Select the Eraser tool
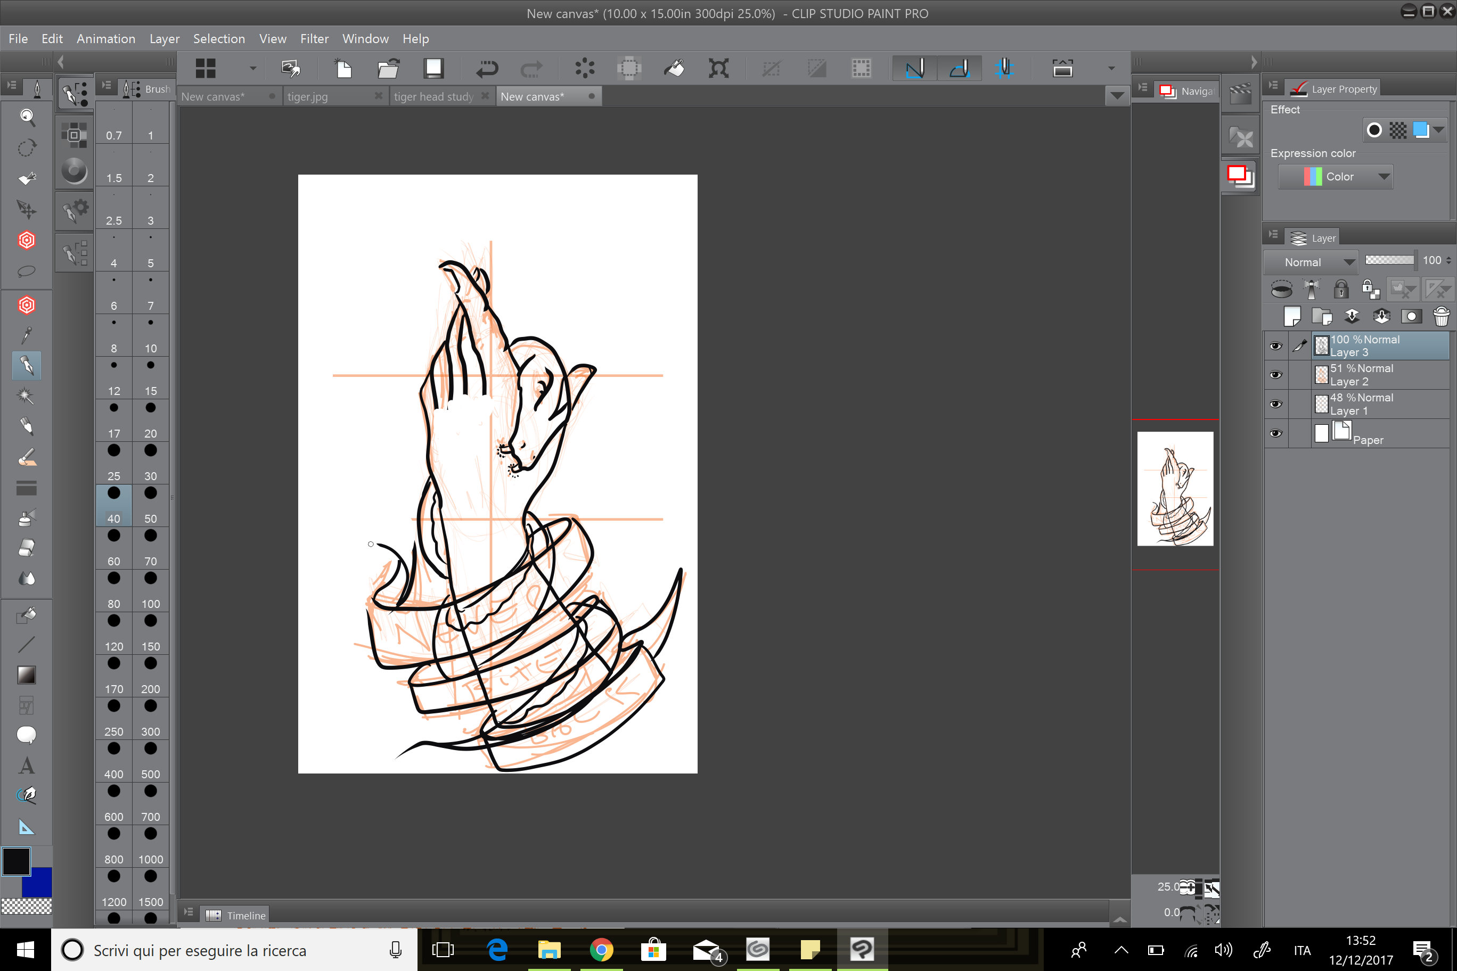The height and width of the screenshot is (971, 1457). coord(27,547)
